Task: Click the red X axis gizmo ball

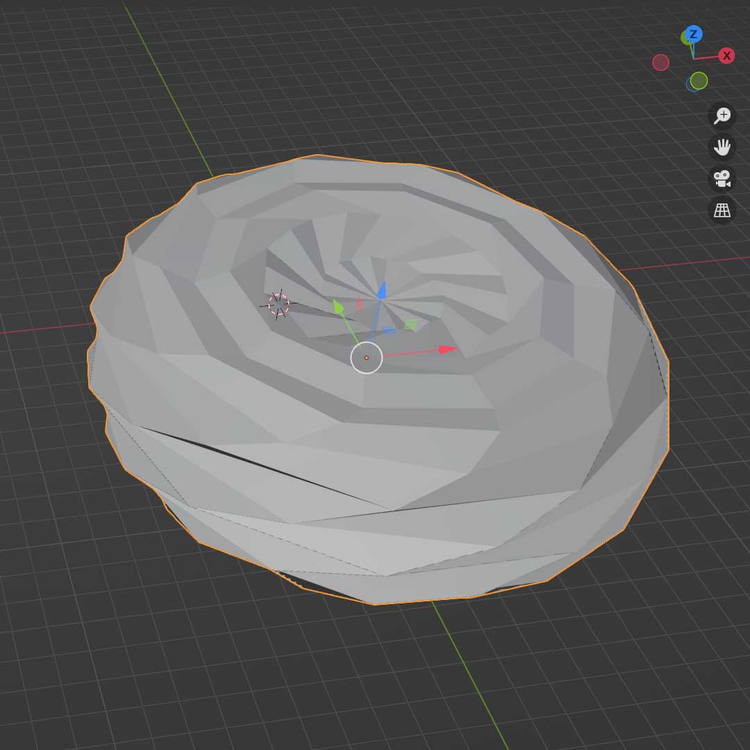Action: 726,56
